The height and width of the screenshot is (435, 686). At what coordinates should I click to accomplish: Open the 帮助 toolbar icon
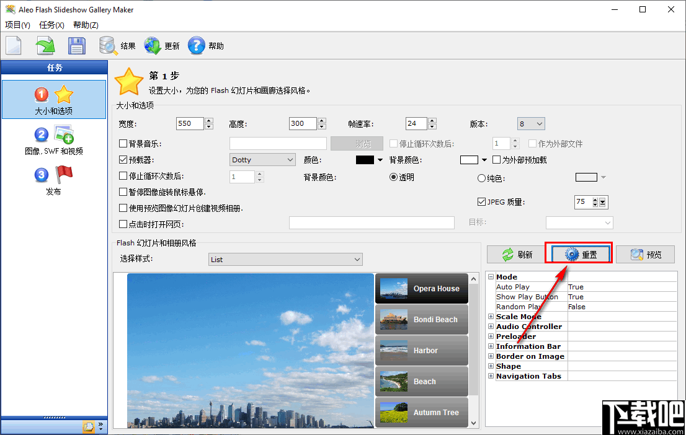205,45
